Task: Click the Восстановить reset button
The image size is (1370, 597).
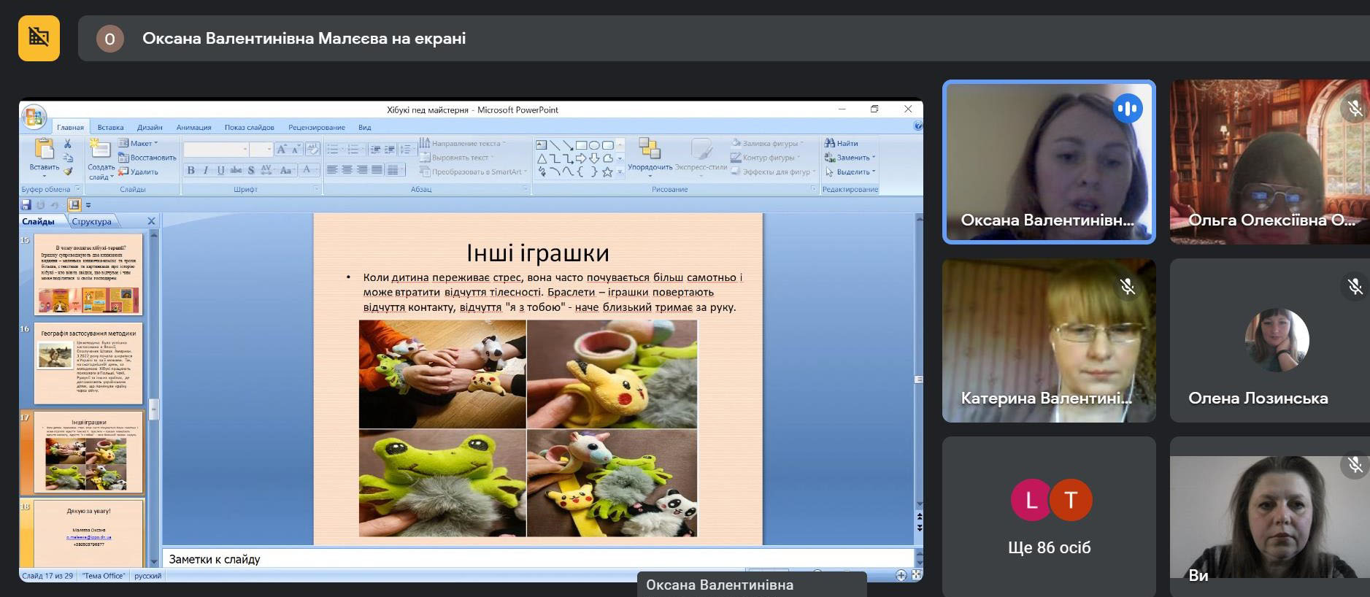Action: coord(147,157)
